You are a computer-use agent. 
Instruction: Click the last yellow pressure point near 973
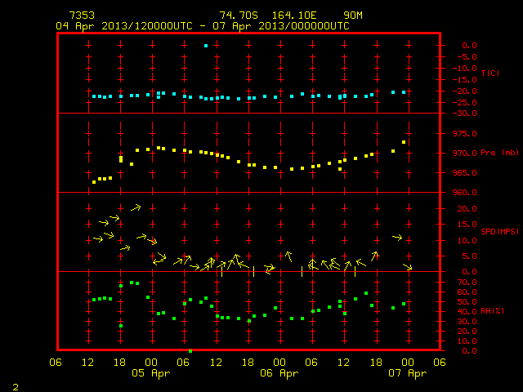tap(404, 142)
